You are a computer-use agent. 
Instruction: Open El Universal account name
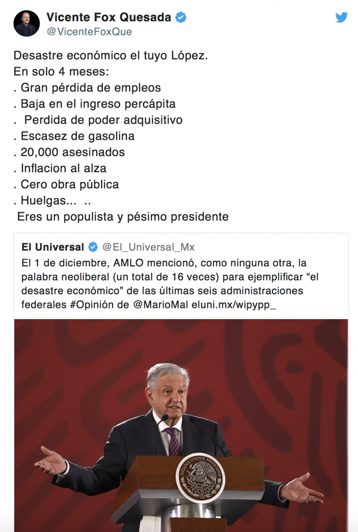[x=53, y=247]
